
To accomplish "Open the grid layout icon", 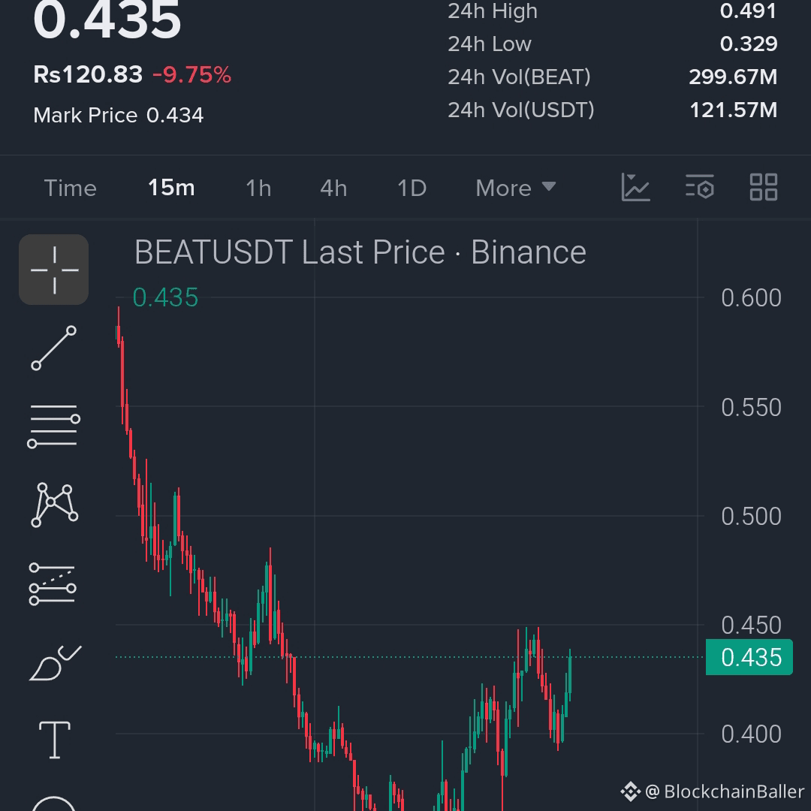I will 764,187.
